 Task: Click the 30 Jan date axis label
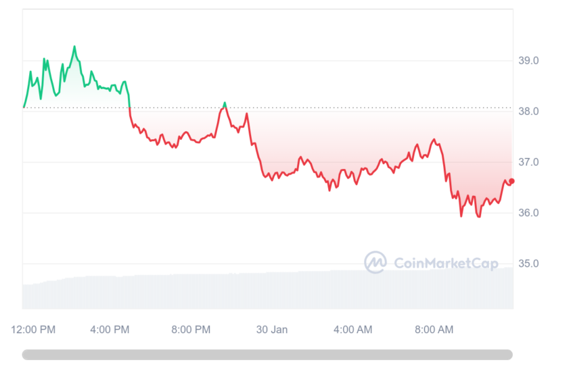[272, 330]
